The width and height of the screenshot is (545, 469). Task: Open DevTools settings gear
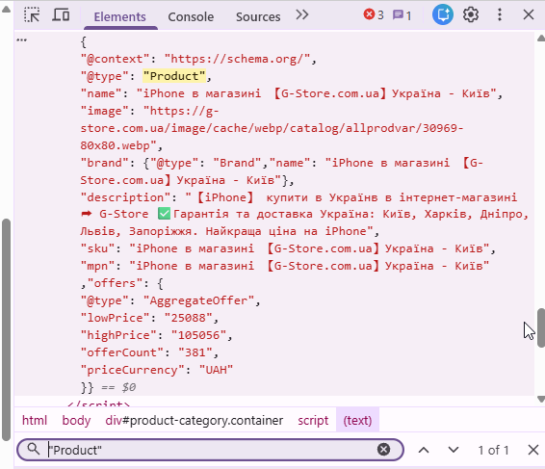[x=471, y=15]
